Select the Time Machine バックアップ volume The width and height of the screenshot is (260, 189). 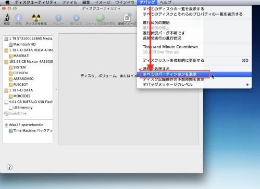pyautogui.click(x=31, y=130)
